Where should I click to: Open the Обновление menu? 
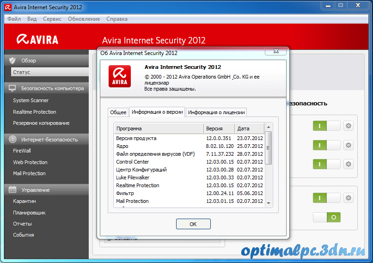(84, 19)
